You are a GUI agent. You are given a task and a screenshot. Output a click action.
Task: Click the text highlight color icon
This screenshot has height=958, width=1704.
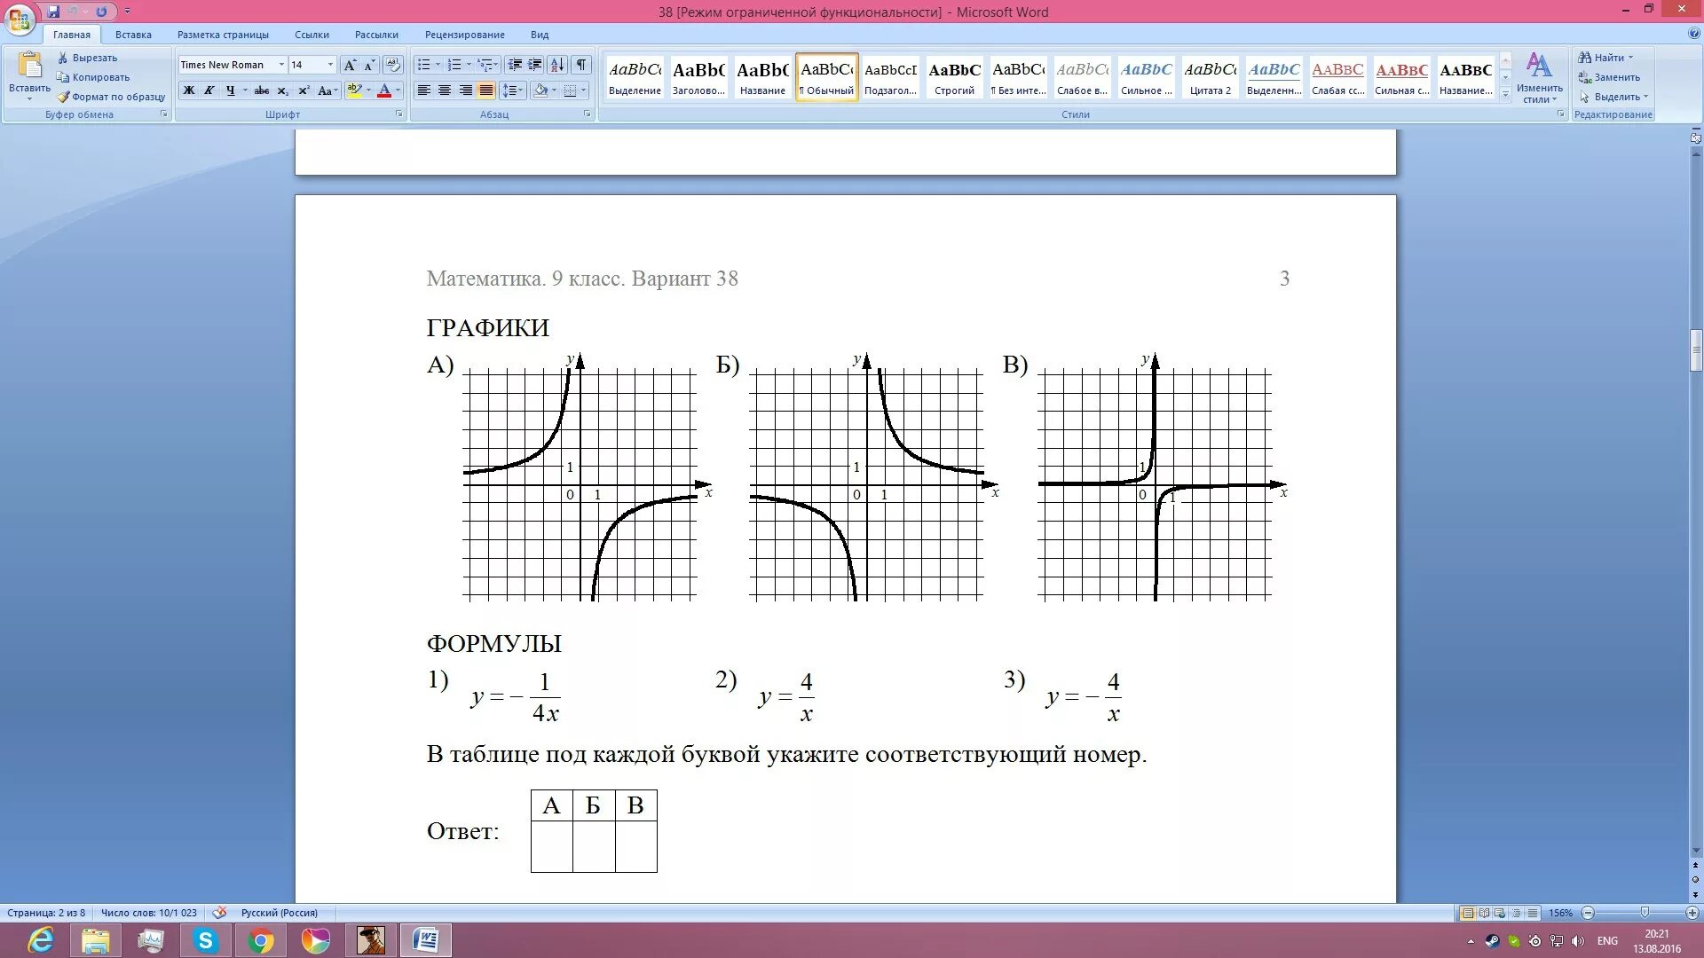[355, 90]
